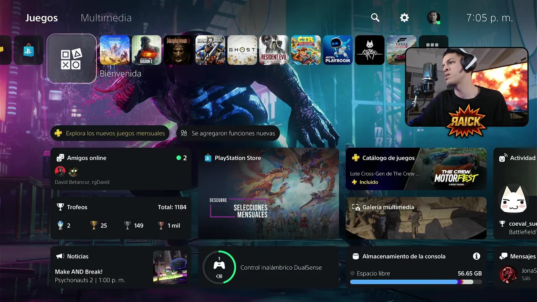Viewport: 537px width, 302px height.
Task: Select the platinum trophy icon showing 2
Action: click(60, 226)
